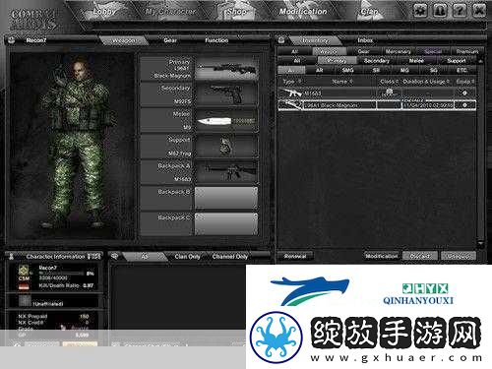Toggle the equip marker on the M16A3 row
This screenshot has width=492, height=369.
(x=464, y=93)
